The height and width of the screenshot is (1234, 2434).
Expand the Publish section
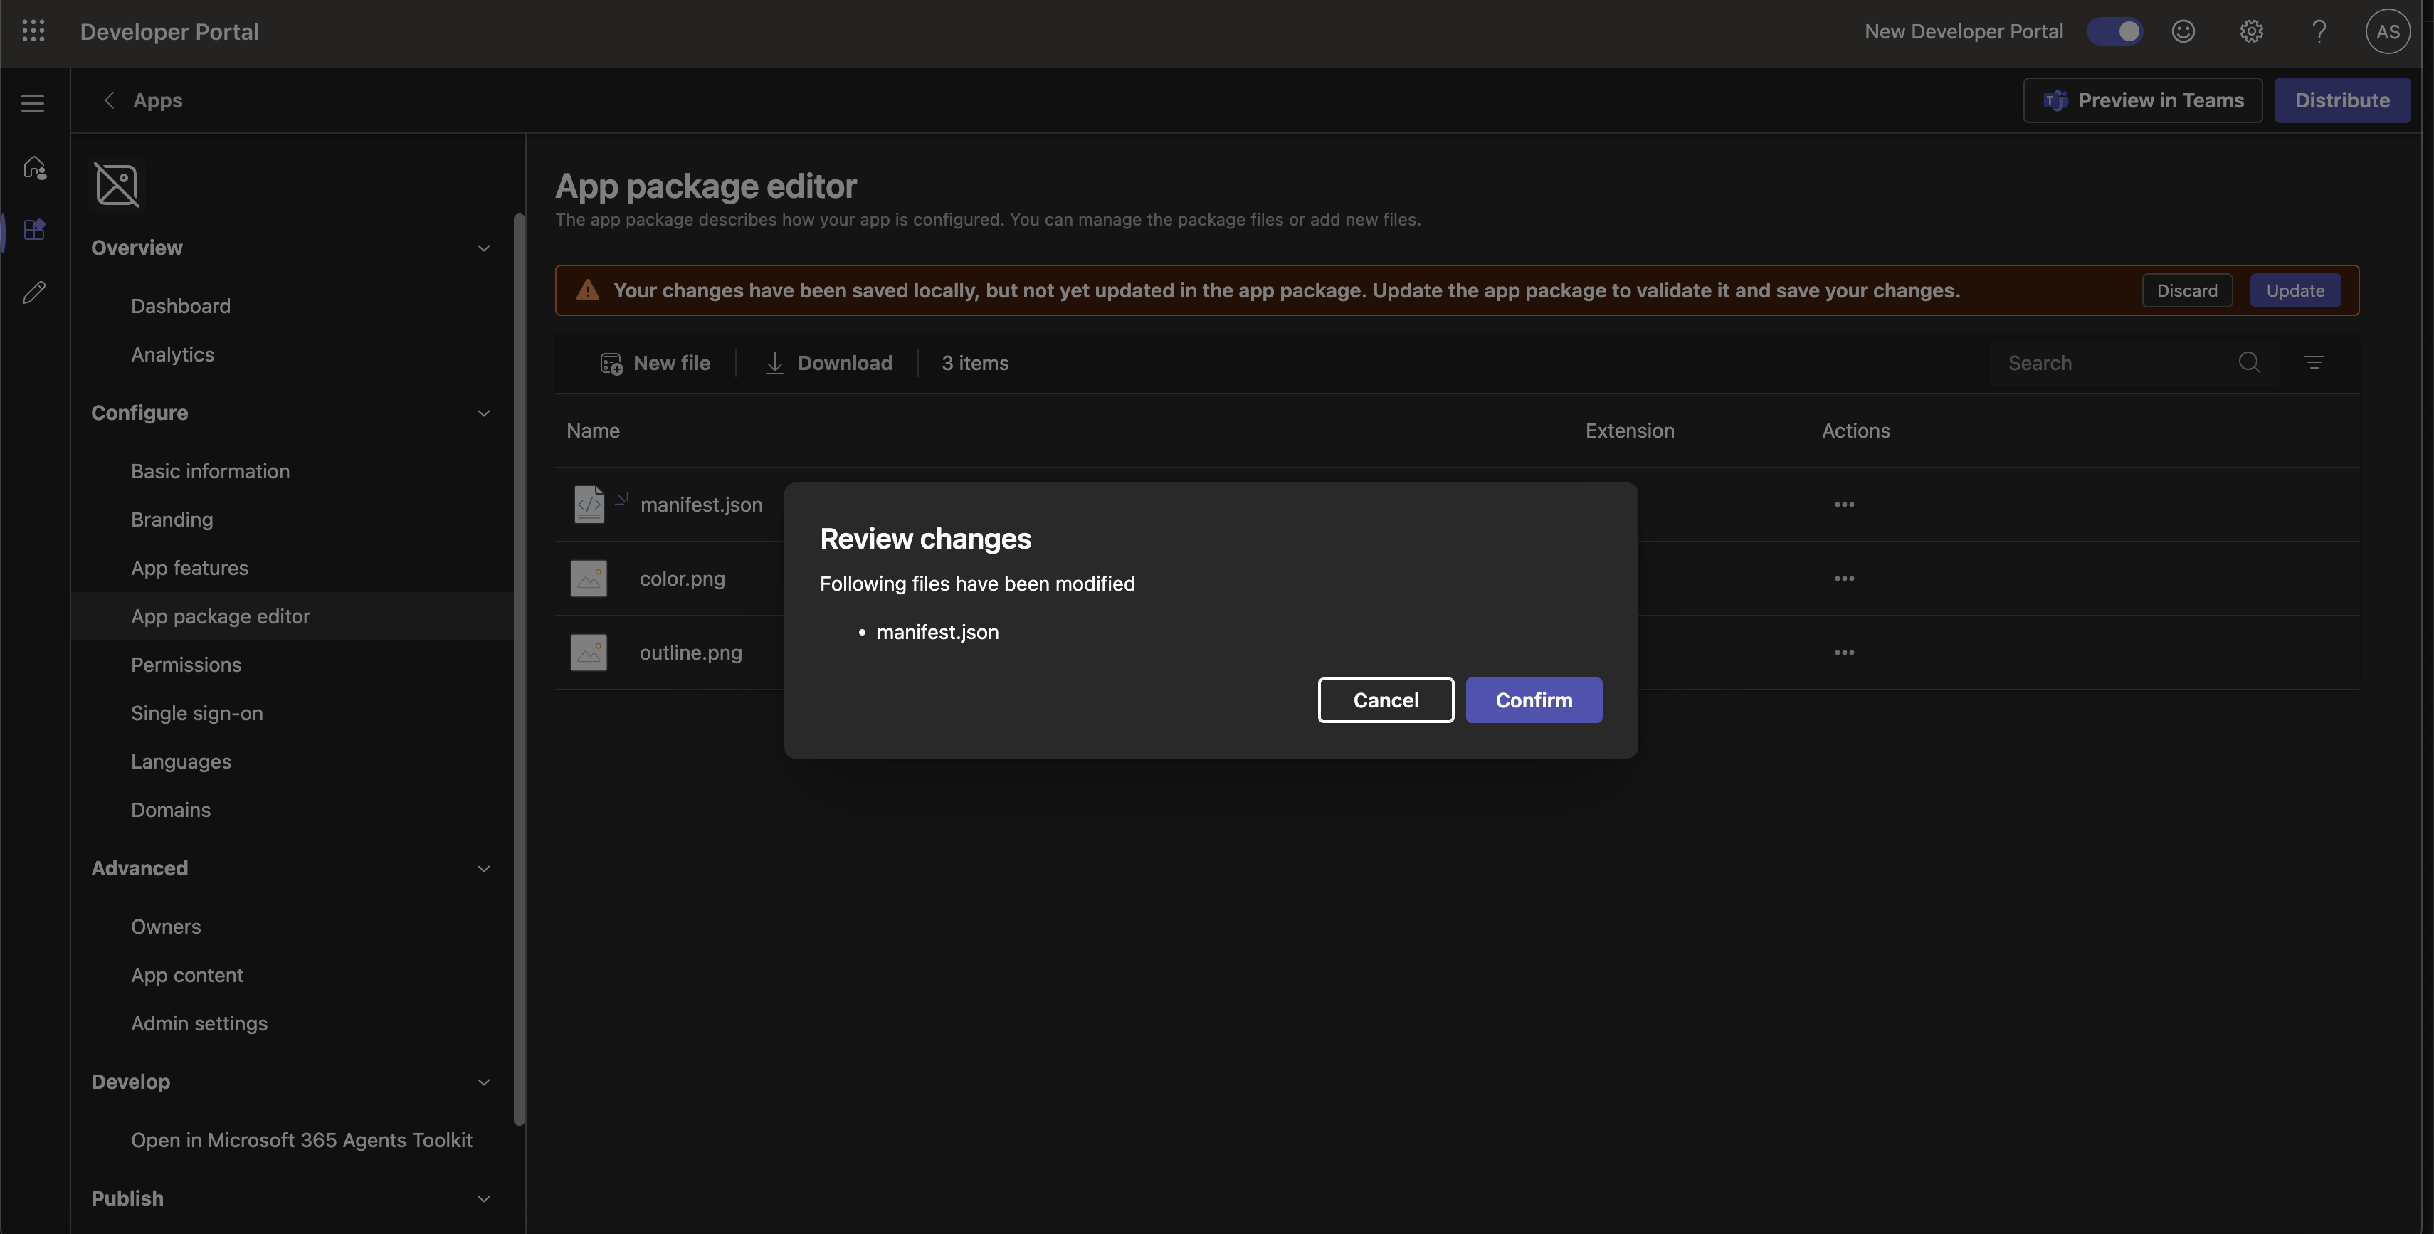[485, 1198]
